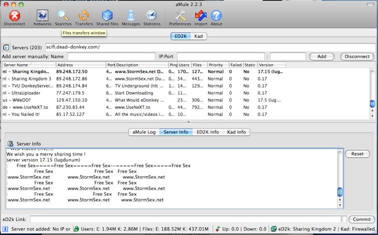Click the up/down speed arrows icon
The height and width of the screenshot is (235, 378).
pyautogui.click(x=217, y=229)
